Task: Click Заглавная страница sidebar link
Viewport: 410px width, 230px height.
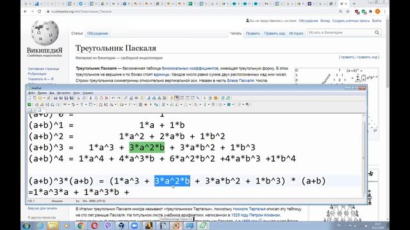Action: point(44,69)
